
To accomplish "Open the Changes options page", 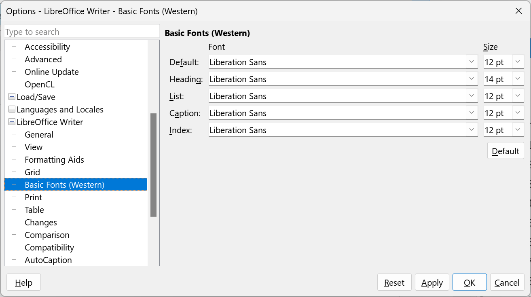I will click(41, 223).
